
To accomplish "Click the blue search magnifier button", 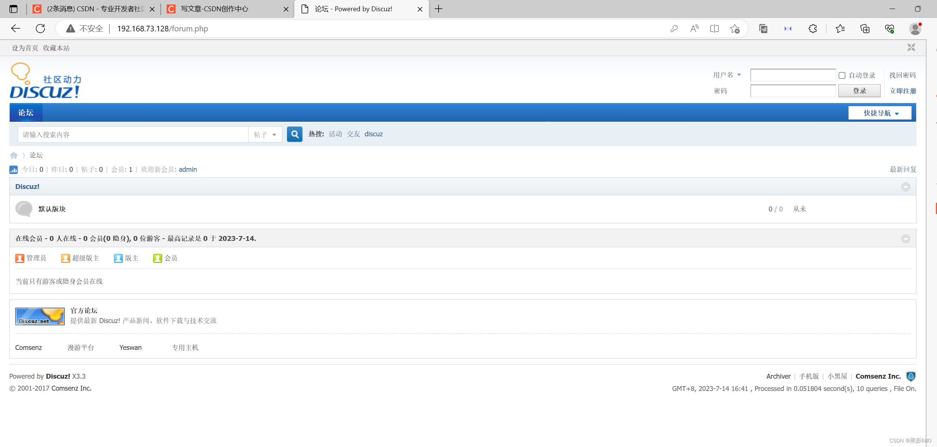I will (x=295, y=134).
